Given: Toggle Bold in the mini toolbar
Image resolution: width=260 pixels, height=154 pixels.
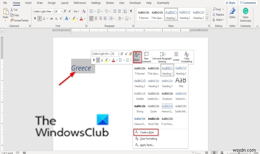Looking at the screenshot, I should point(94,60).
